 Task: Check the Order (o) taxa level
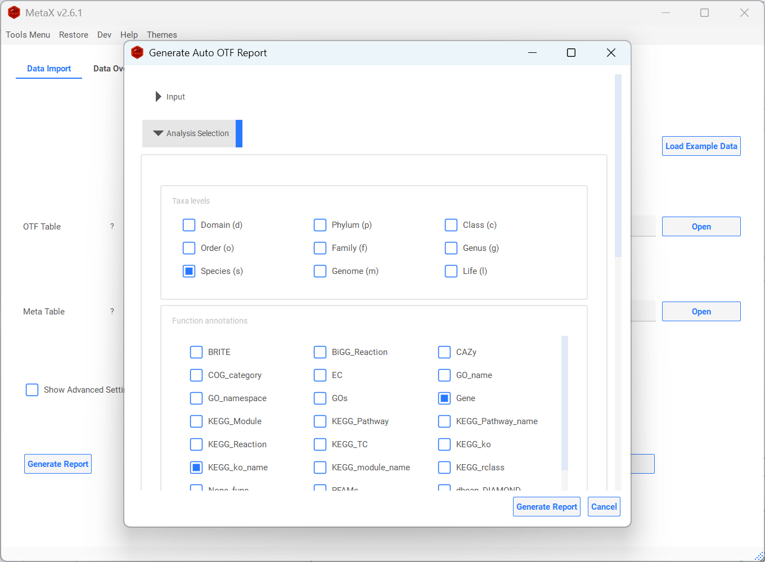coord(189,248)
